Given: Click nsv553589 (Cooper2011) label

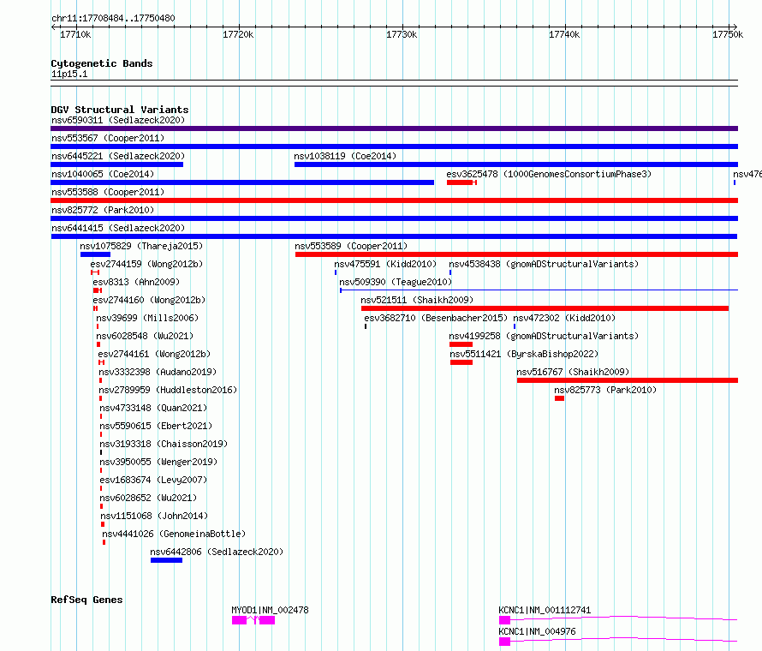Looking at the screenshot, I should (x=351, y=246).
